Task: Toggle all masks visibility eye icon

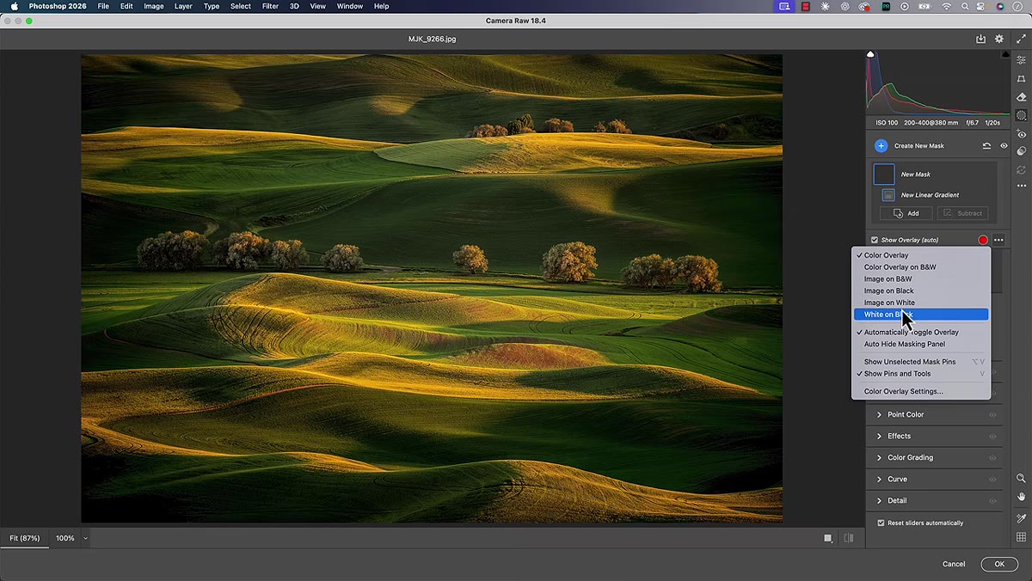Action: pos(1004,146)
